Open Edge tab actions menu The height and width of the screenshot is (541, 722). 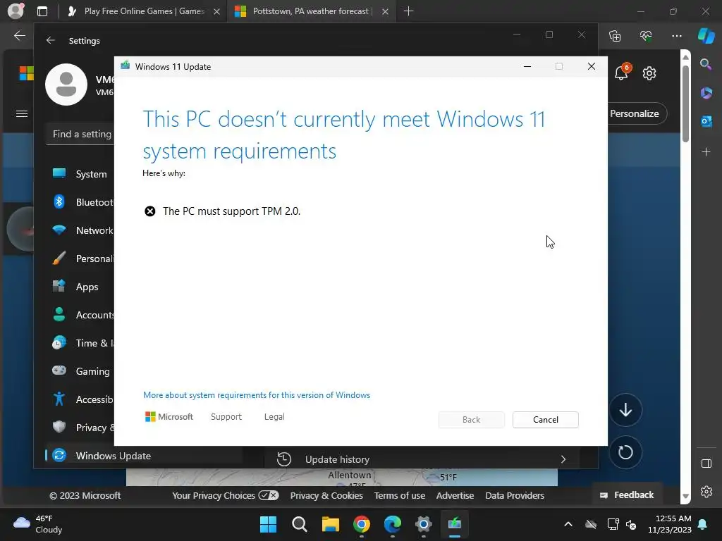coord(42,11)
